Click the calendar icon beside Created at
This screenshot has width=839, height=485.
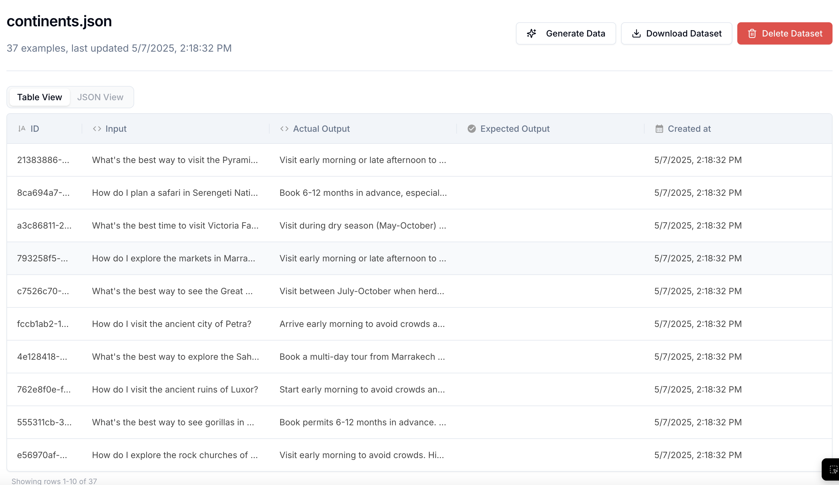659,129
